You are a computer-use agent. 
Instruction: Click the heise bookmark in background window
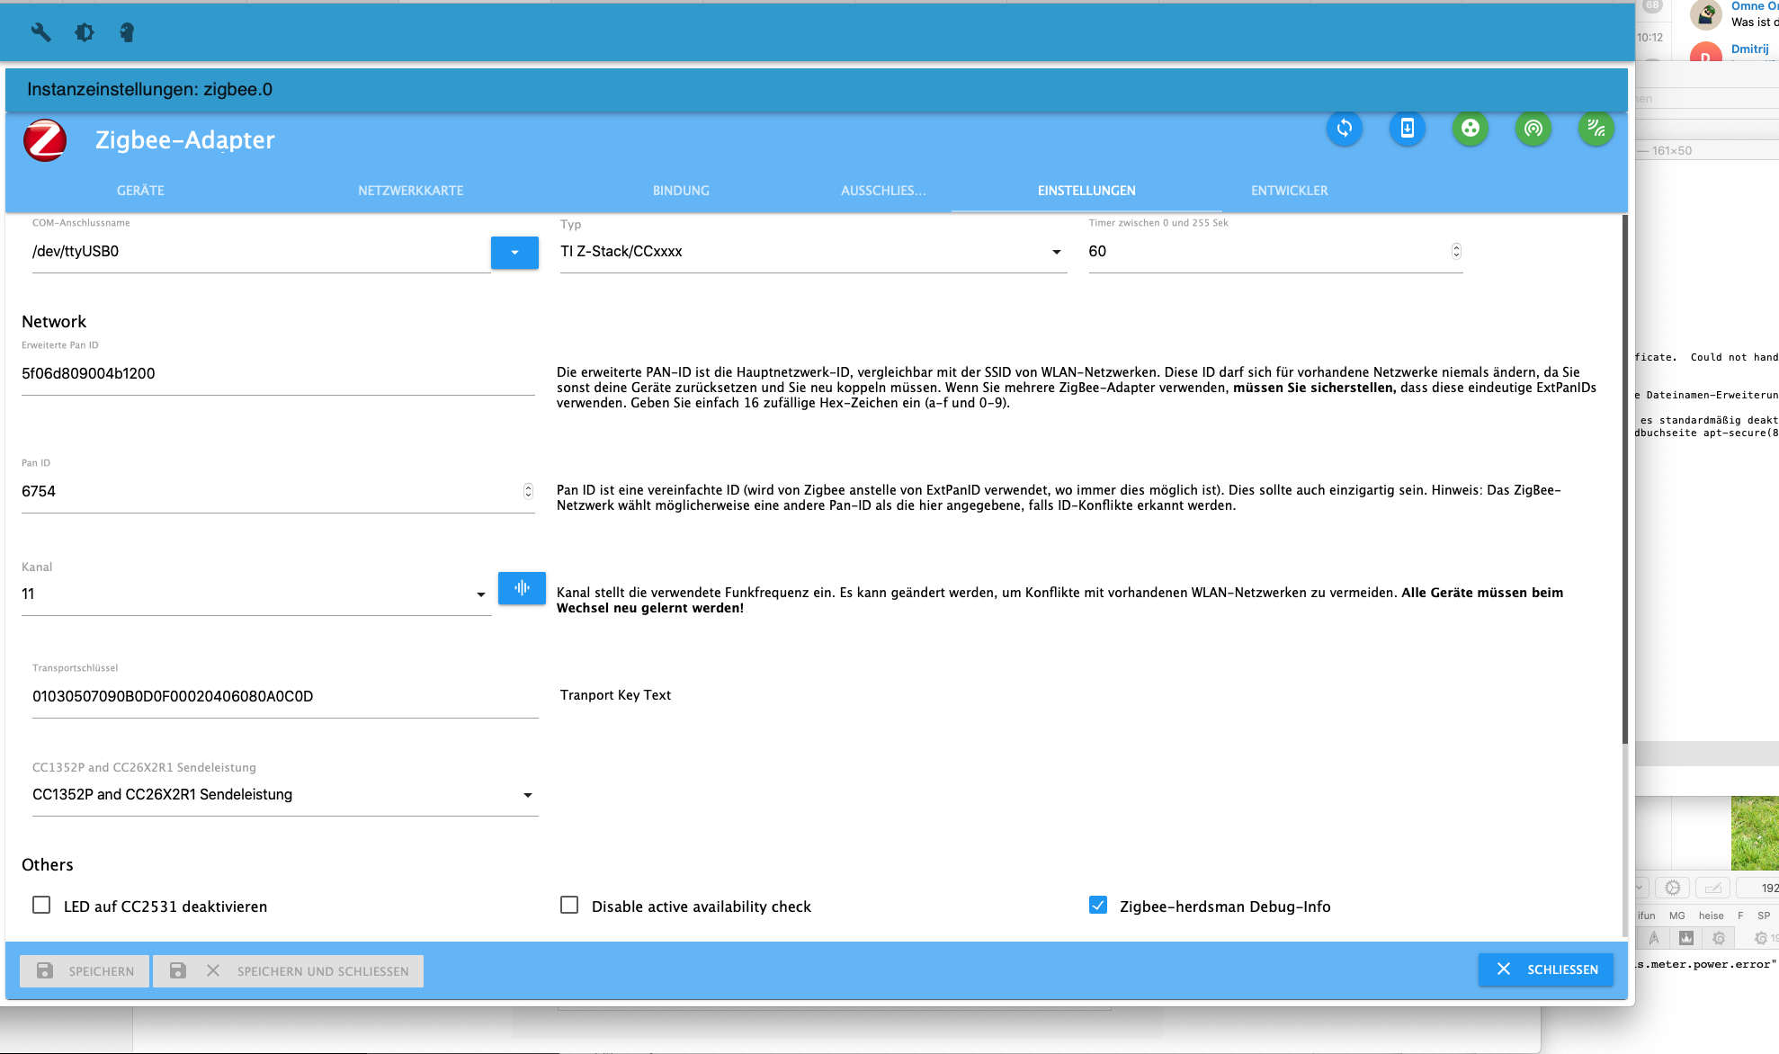coord(1711,916)
